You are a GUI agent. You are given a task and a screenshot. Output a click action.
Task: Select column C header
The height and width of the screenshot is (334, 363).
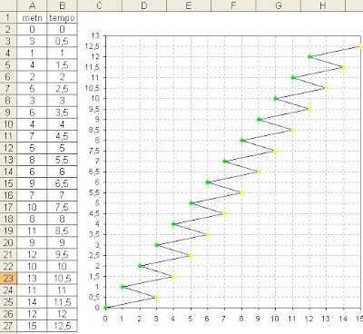click(x=100, y=5)
